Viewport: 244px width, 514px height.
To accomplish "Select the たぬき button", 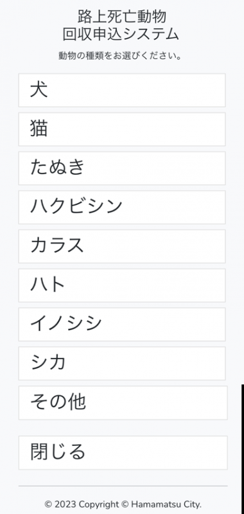I will click(x=122, y=168).
